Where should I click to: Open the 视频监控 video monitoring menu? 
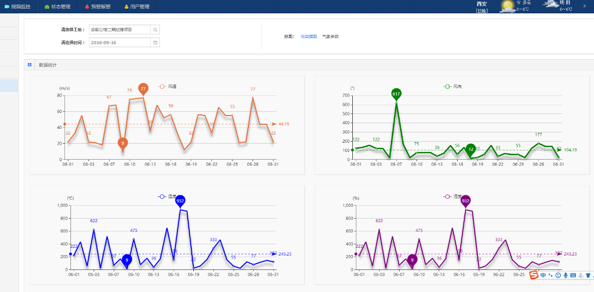point(21,7)
